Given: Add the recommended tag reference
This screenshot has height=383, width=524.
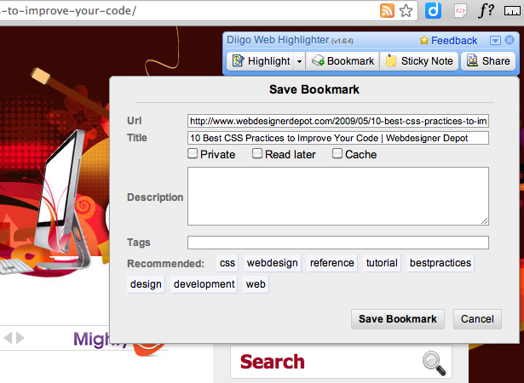Looking at the screenshot, I should pos(331,263).
